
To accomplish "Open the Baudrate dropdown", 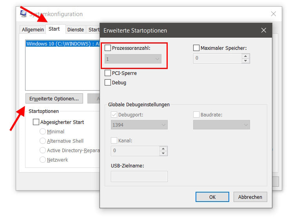I will 221,125.
